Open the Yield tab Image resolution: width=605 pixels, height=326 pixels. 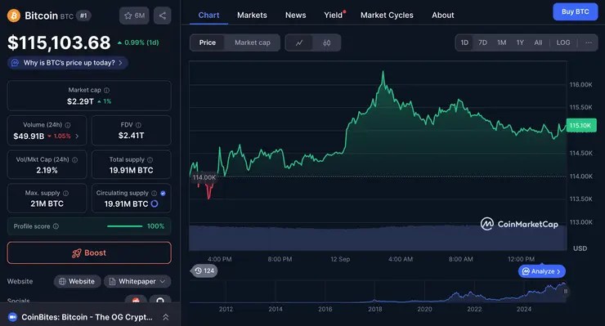pos(334,15)
